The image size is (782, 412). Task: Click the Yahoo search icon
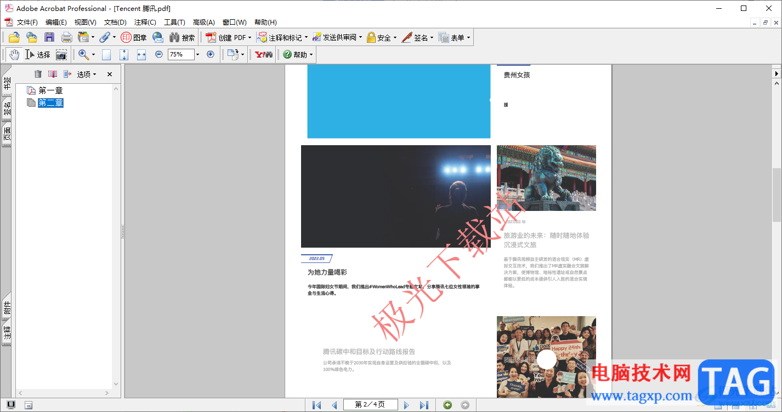coord(264,54)
